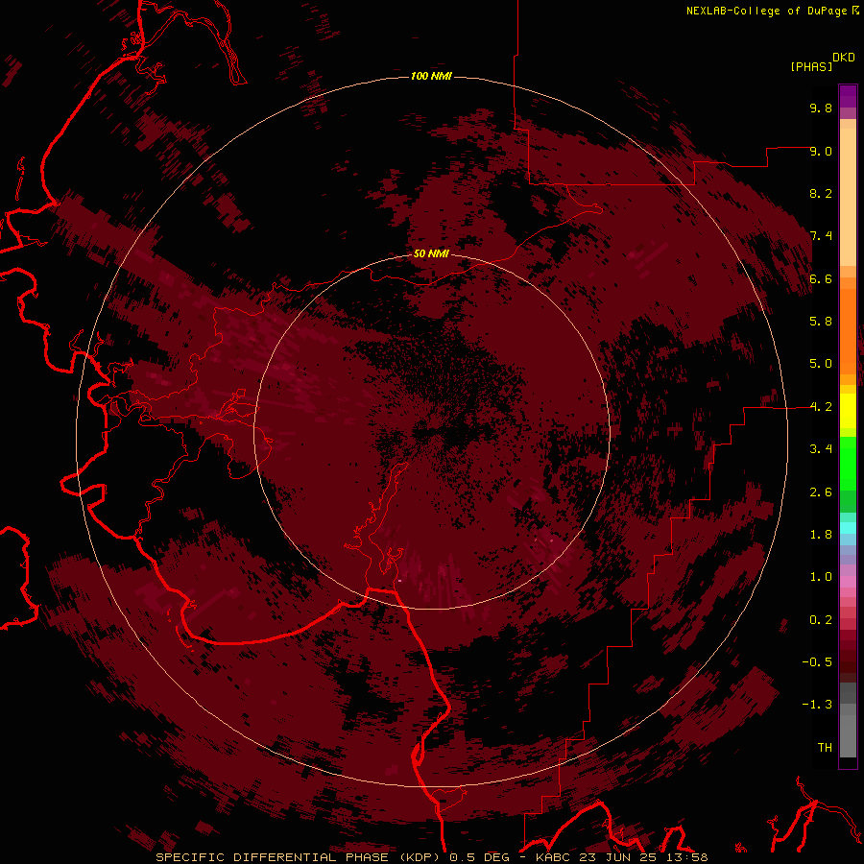Click the 7.4 value on the color scale
This screenshot has height=864, width=864.
click(x=821, y=236)
